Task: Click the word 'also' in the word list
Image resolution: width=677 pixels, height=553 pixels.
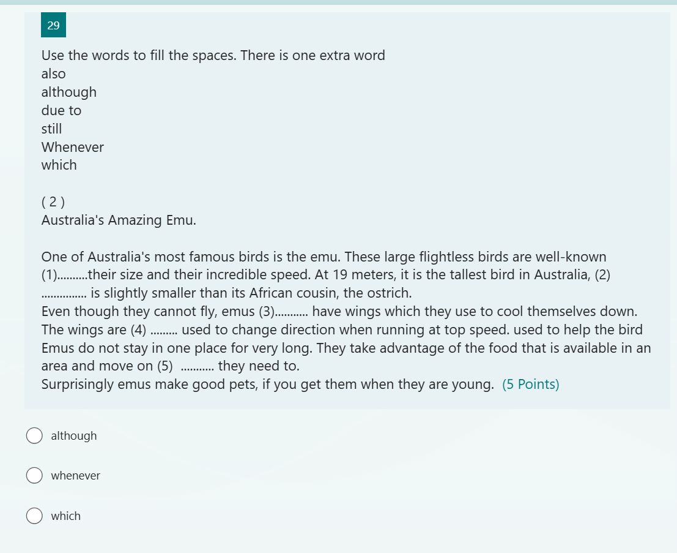Action: [54, 74]
